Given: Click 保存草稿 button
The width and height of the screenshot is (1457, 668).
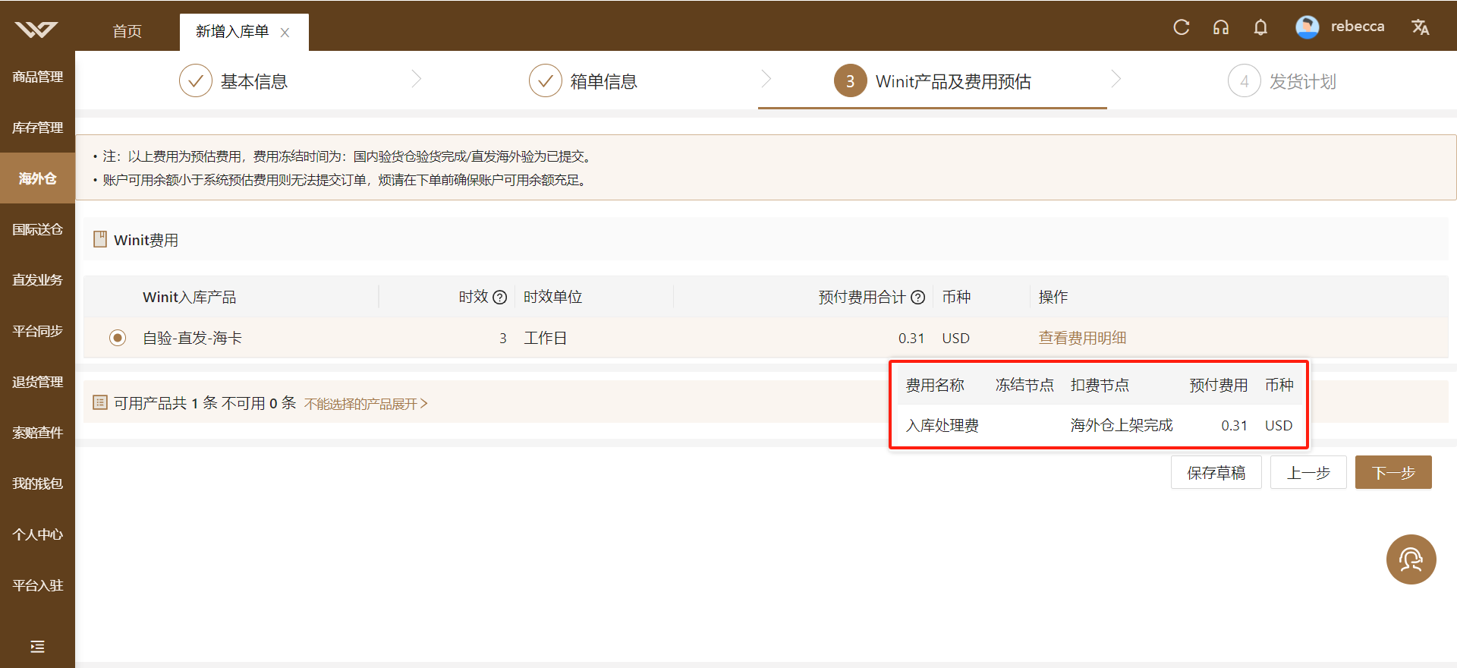Looking at the screenshot, I should point(1216,473).
